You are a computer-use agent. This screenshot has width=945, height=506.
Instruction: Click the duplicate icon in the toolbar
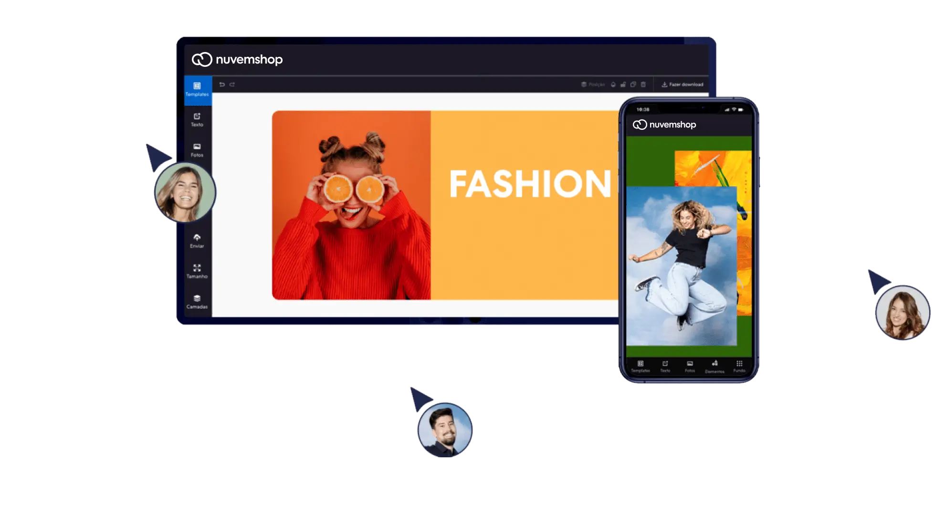click(x=633, y=84)
